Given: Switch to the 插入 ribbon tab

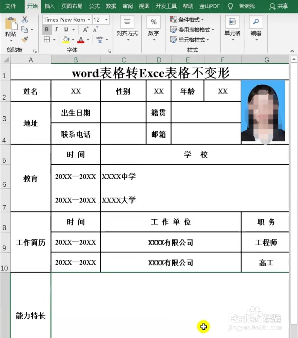Looking at the screenshot, I should pos(49,6).
